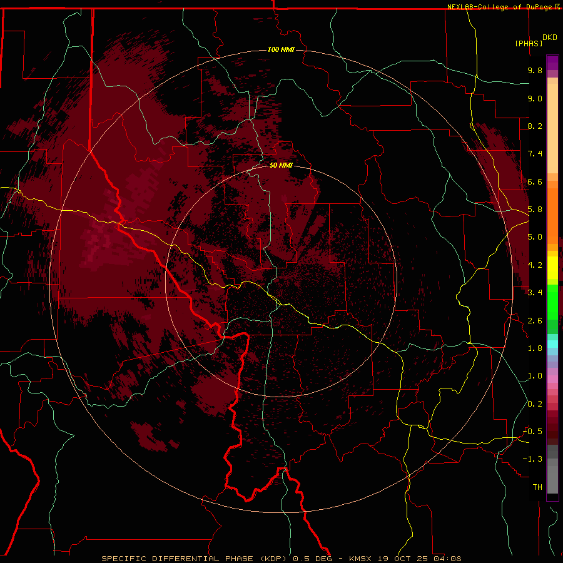Click the 1.8 scale value
This screenshot has width=563, height=563.
[x=535, y=348]
